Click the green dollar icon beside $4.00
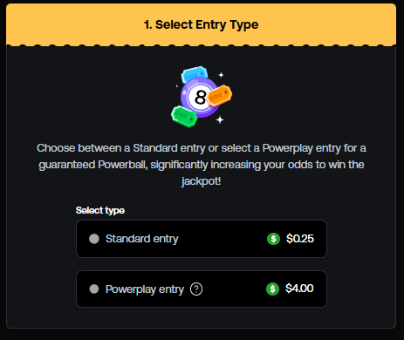Screen dimensions: 404x340 [272, 289]
